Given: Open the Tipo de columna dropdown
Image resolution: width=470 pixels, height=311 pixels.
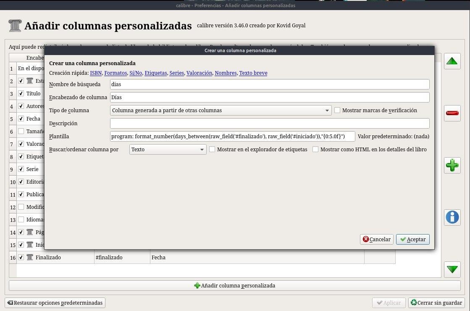Looking at the screenshot, I should point(221,111).
